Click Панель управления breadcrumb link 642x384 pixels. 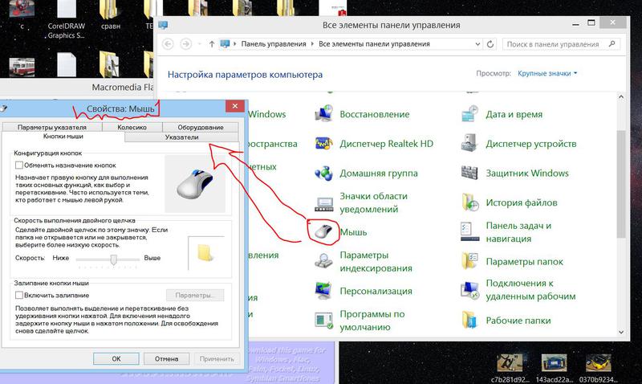pyautogui.click(x=274, y=44)
